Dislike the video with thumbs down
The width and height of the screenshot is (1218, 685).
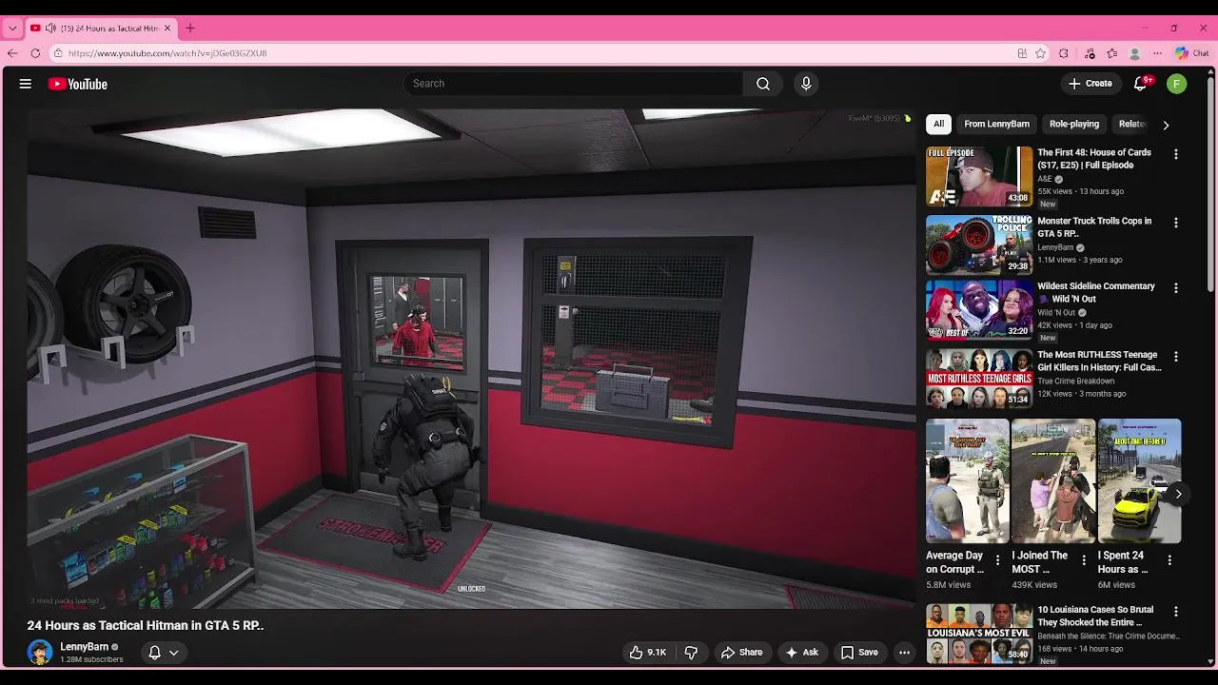[x=692, y=653]
